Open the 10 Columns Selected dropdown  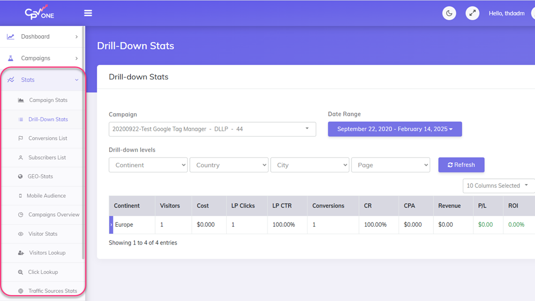498,186
